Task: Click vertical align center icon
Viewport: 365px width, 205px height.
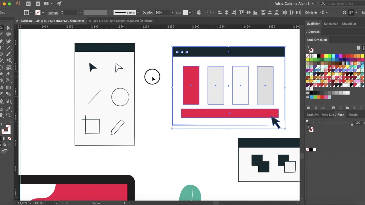Action: [x=248, y=13]
